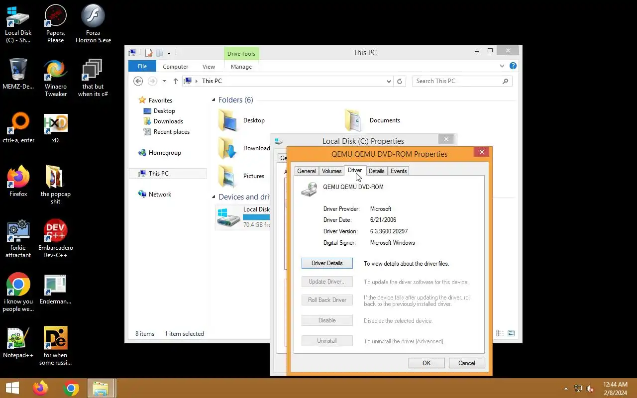Click OK in DVD-ROM Properties
637x398 pixels.
click(426, 363)
